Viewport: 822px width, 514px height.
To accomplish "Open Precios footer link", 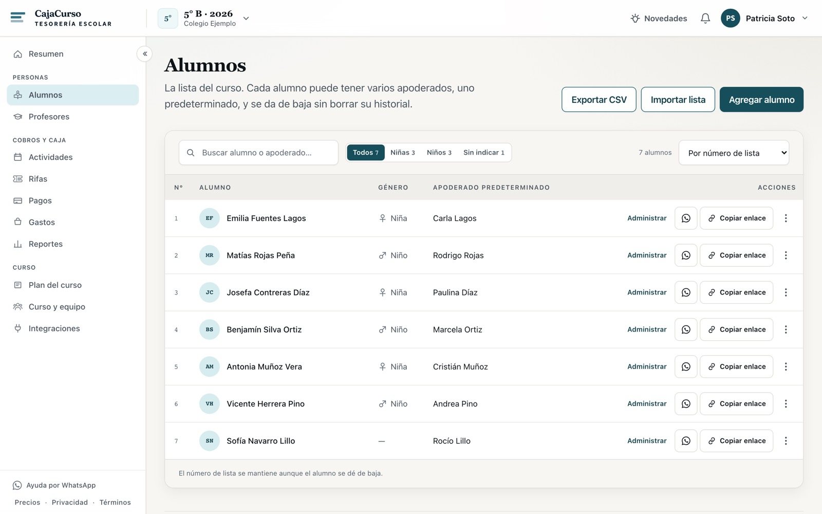I will [27, 502].
